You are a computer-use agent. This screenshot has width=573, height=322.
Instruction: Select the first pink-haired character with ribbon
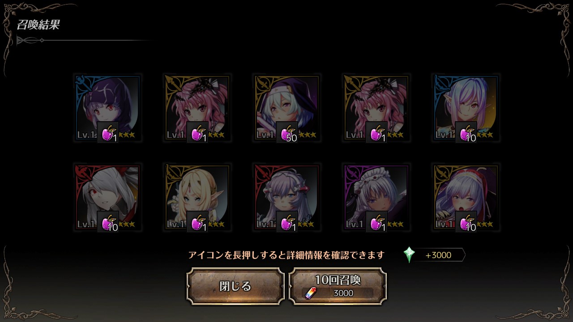(197, 108)
